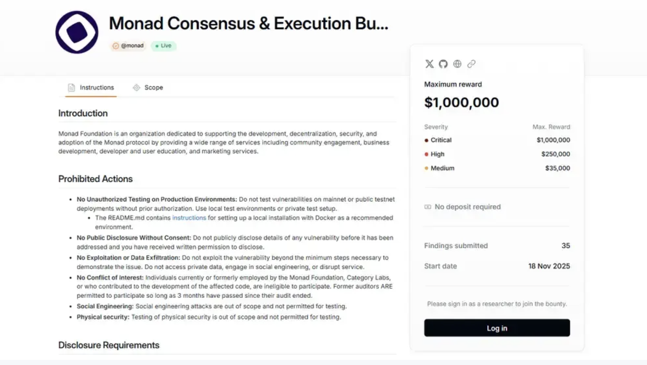Image resolution: width=647 pixels, height=365 pixels.
Task: Click the Disclosure Requirements heading
Action: point(109,345)
